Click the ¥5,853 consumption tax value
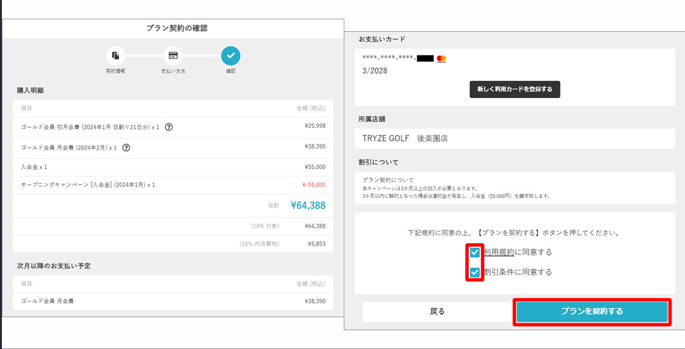The height and width of the screenshot is (349, 685). point(316,244)
